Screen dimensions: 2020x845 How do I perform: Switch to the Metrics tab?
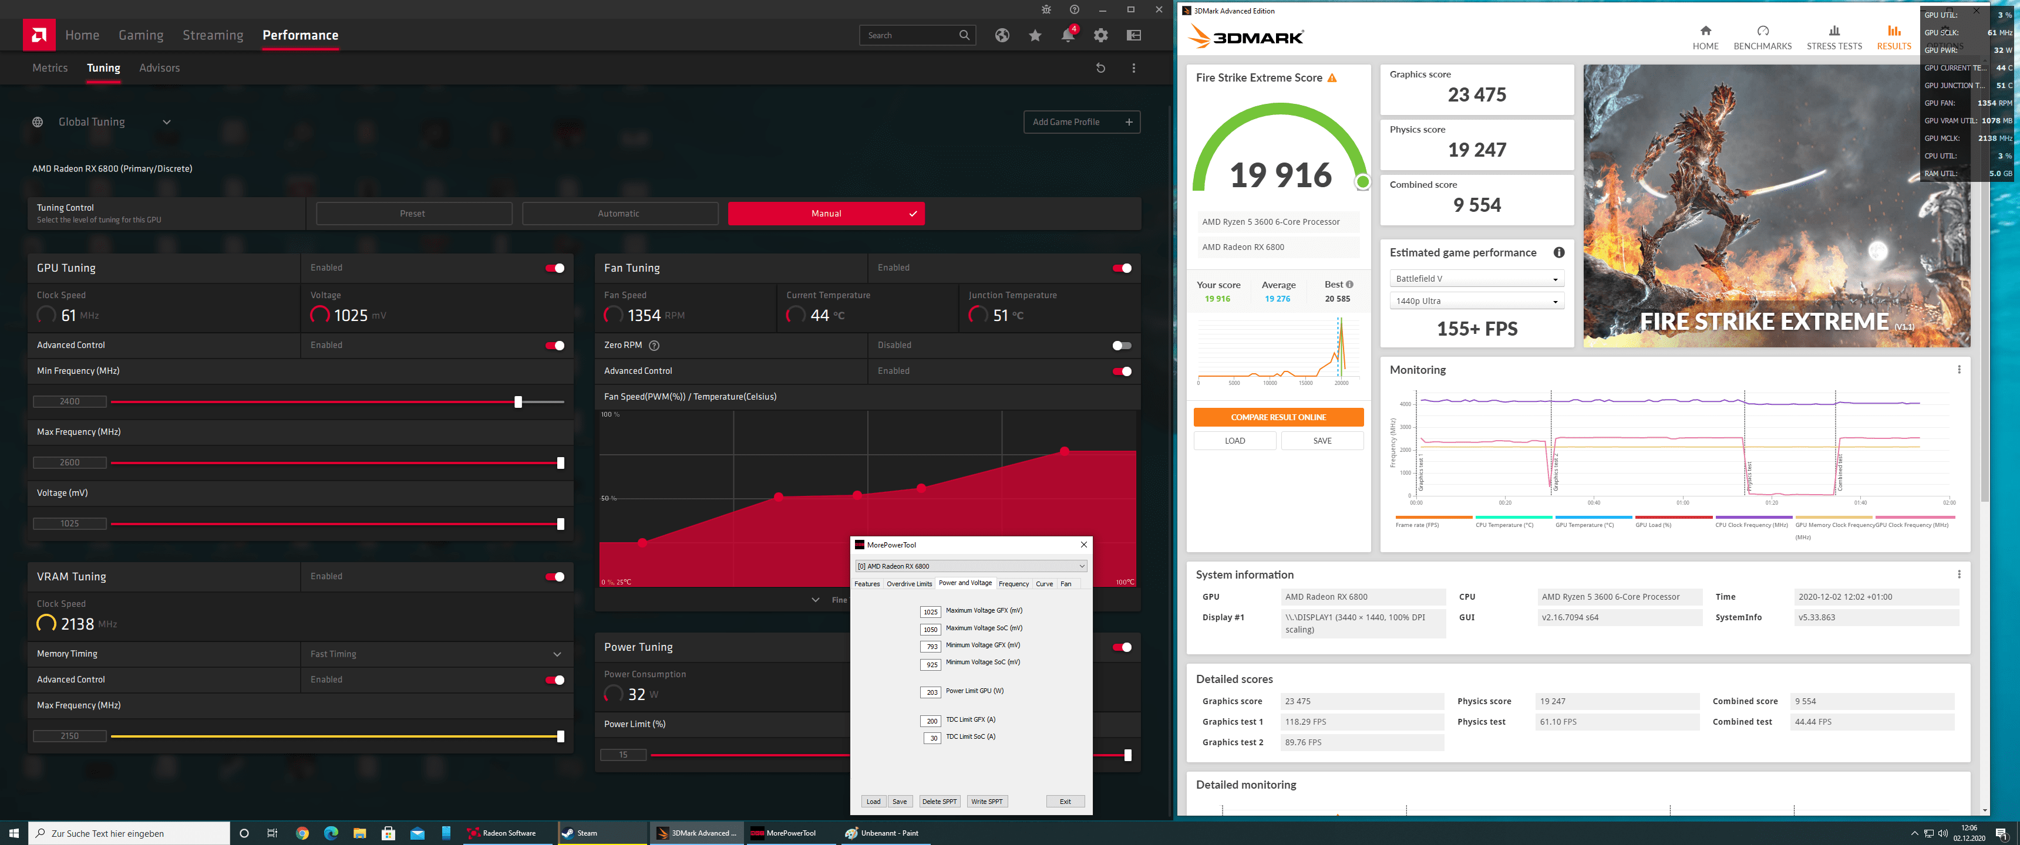(x=50, y=68)
